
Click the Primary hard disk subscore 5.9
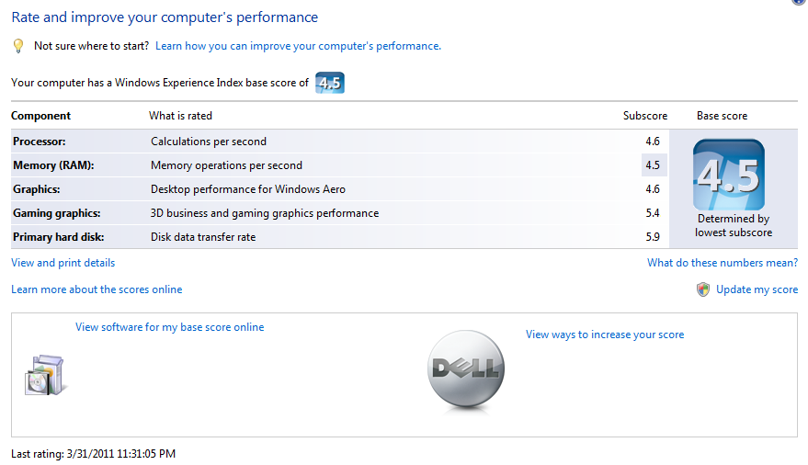(x=653, y=237)
